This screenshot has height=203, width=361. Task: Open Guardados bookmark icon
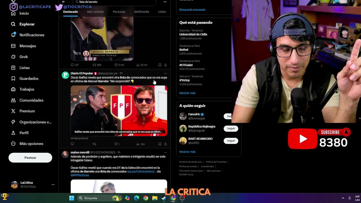pos(13,78)
